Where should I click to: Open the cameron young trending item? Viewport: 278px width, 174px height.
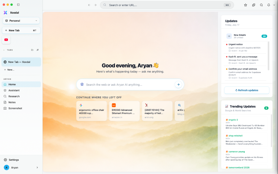pyautogui.click(x=246, y=156)
